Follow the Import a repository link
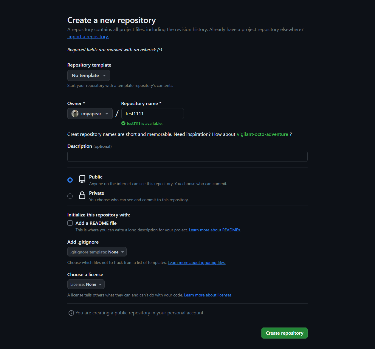The image size is (375, 349). click(88, 37)
